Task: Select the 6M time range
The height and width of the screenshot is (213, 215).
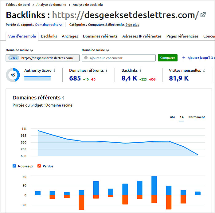Action: (172, 117)
